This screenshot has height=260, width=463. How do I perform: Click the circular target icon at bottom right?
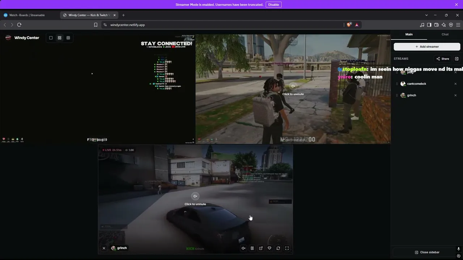click(x=459, y=256)
